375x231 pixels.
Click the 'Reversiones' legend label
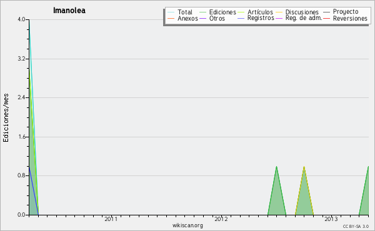pos(350,19)
